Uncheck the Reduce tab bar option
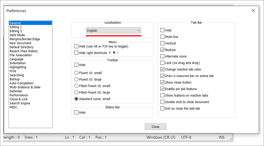 162,50
